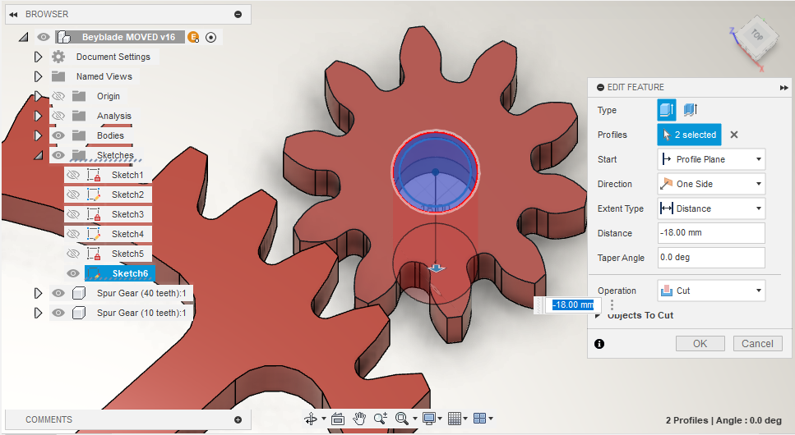This screenshot has width=795, height=435.
Task: Expand Document Settings node
Action: point(38,57)
